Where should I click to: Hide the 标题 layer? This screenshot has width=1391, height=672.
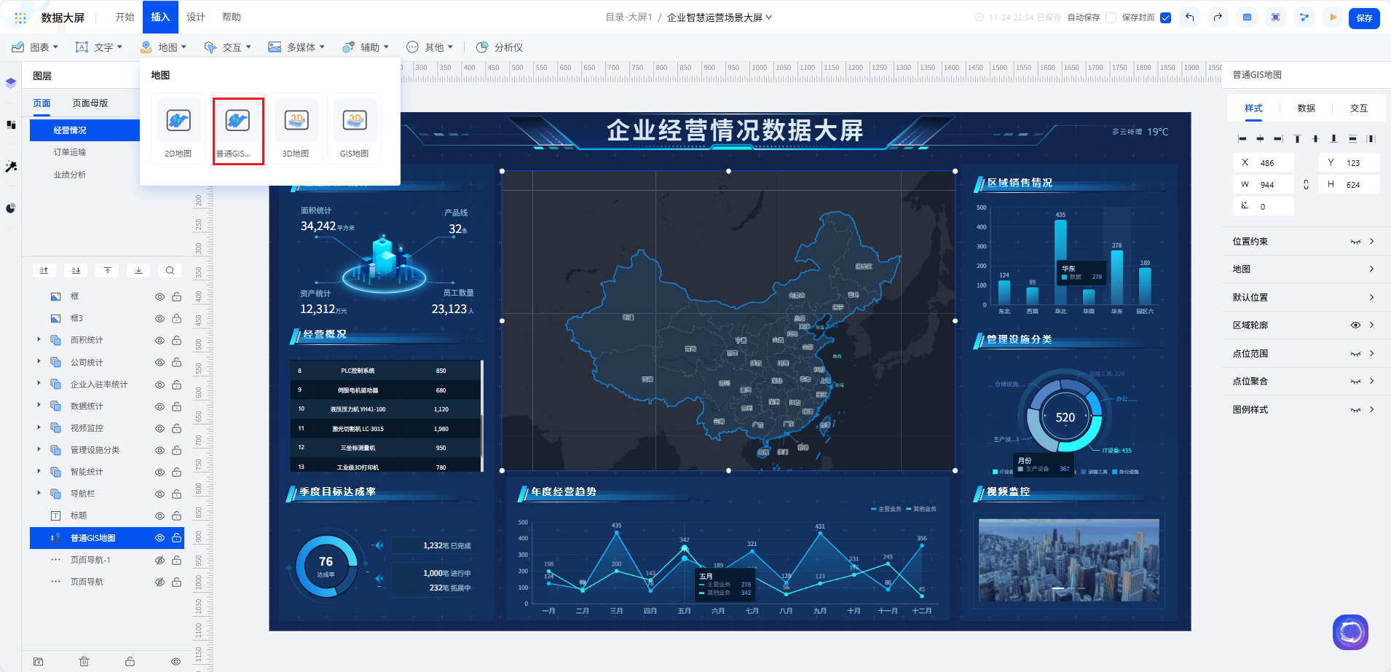click(159, 516)
